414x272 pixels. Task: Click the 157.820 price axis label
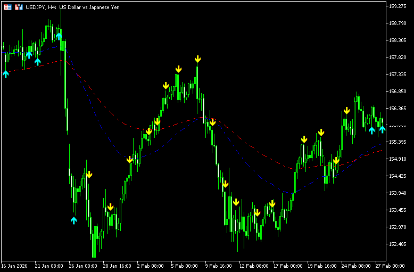398,57
